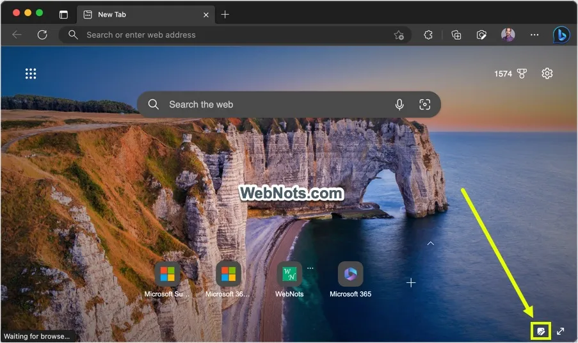The image size is (578, 343).
Task: Open page settings gear icon
Action: 547,74
